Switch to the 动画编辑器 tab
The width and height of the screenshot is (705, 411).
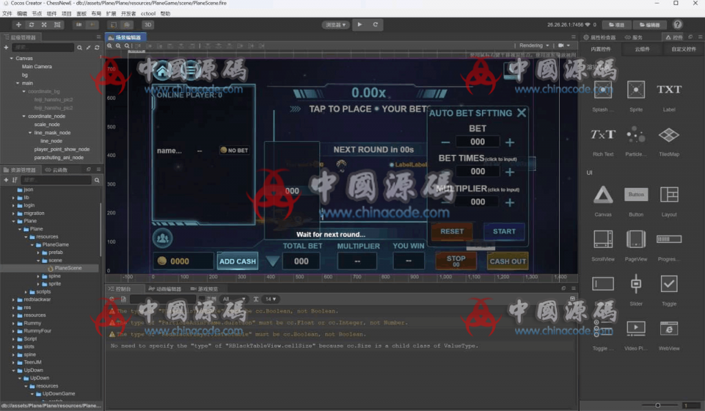pyautogui.click(x=167, y=289)
